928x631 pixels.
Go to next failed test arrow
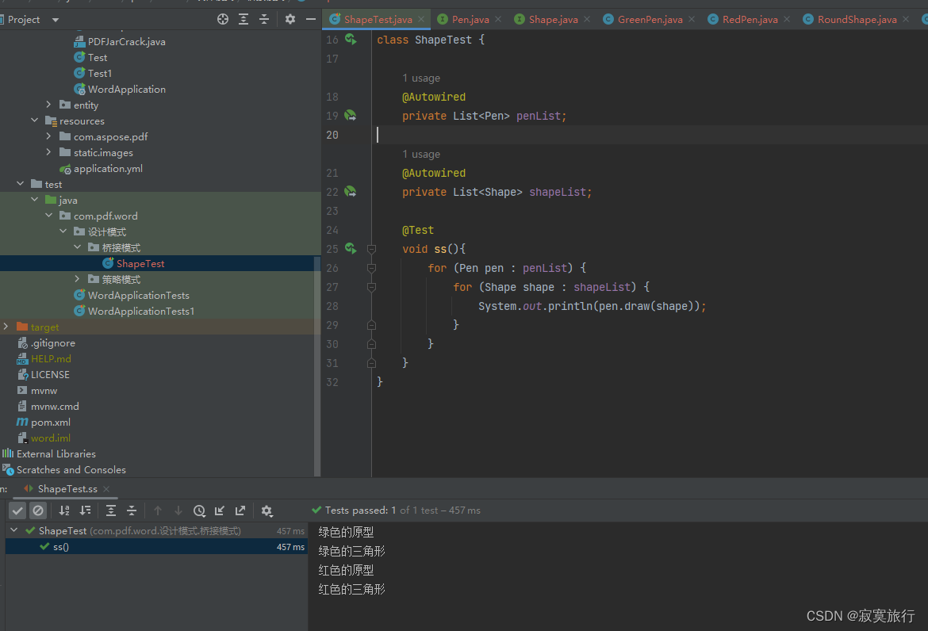[x=178, y=511]
